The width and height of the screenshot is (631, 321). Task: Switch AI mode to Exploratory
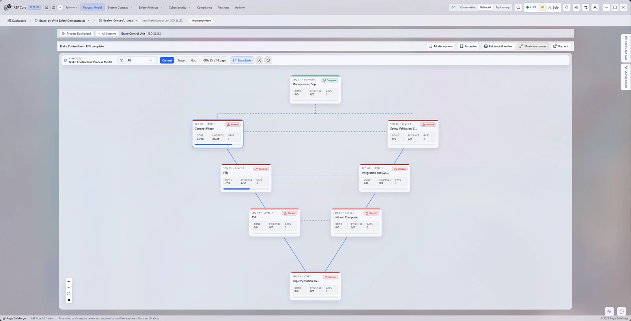click(502, 7)
